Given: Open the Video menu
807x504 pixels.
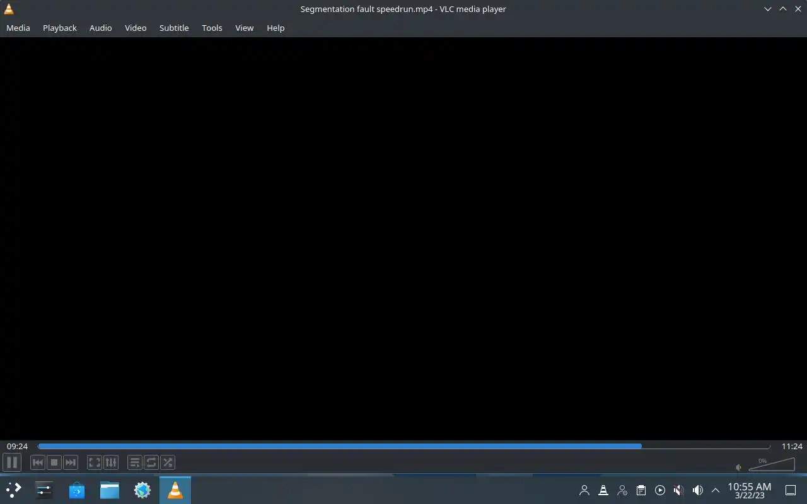Looking at the screenshot, I should (136, 28).
